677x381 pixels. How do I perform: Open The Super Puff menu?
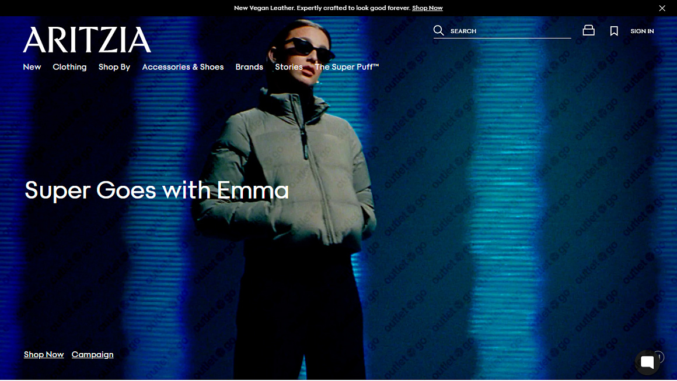[347, 67]
